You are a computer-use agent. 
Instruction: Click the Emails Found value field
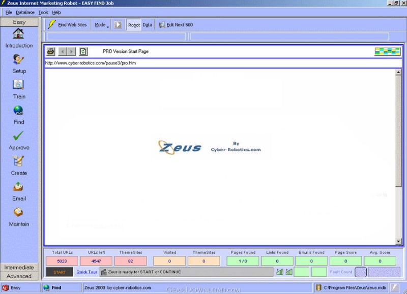point(311,261)
